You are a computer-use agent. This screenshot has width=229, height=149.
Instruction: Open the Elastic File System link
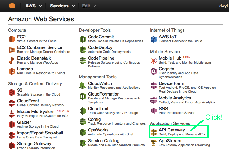click(36, 112)
